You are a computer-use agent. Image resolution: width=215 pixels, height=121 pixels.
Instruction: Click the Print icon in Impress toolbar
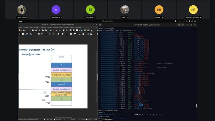36,30
